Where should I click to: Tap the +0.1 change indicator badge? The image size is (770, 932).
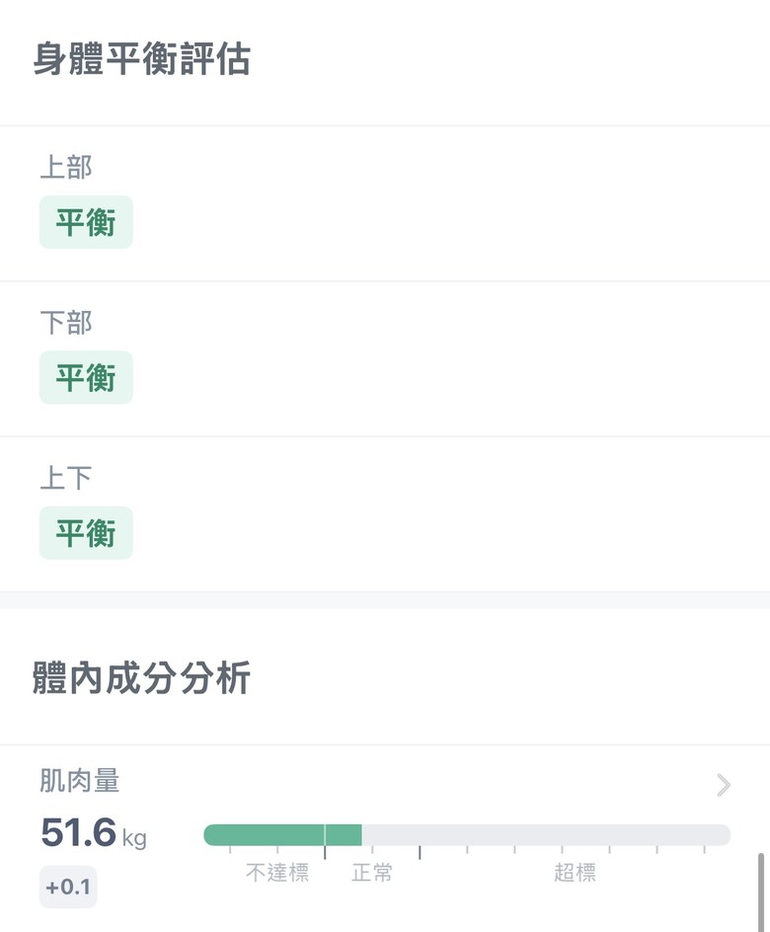[68, 887]
